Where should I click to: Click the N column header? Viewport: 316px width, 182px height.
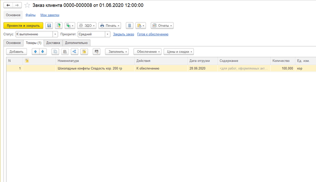click(15, 61)
